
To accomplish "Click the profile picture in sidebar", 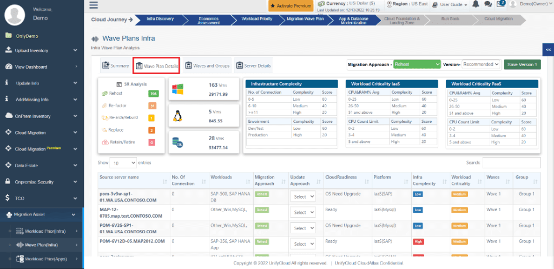I will (x=15, y=15).
